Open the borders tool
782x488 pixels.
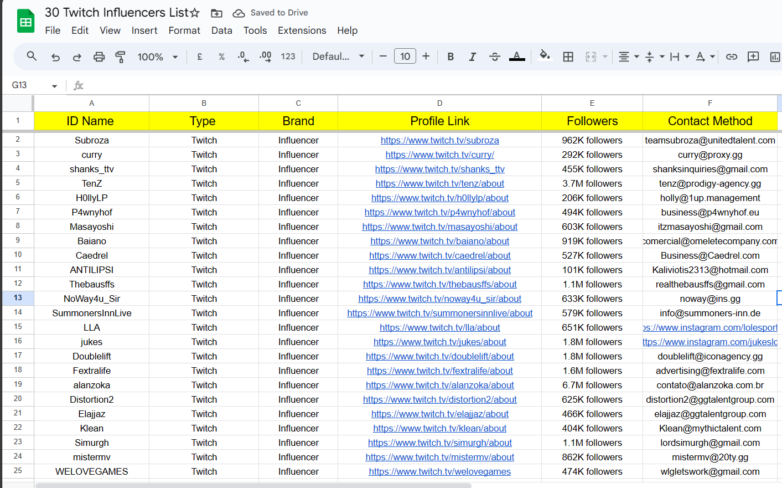point(568,56)
